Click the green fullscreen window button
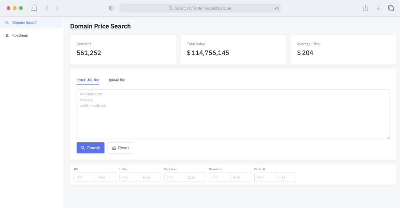This screenshot has width=400, height=208. [x=21, y=8]
